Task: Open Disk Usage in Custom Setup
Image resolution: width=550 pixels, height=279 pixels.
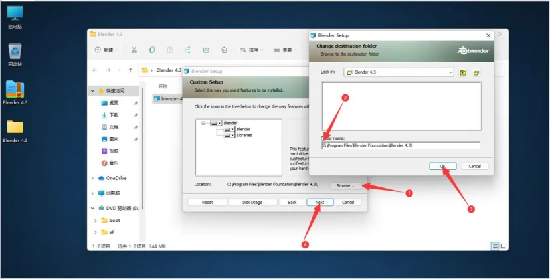Action: pyautogui.click(x=252, y=202)
